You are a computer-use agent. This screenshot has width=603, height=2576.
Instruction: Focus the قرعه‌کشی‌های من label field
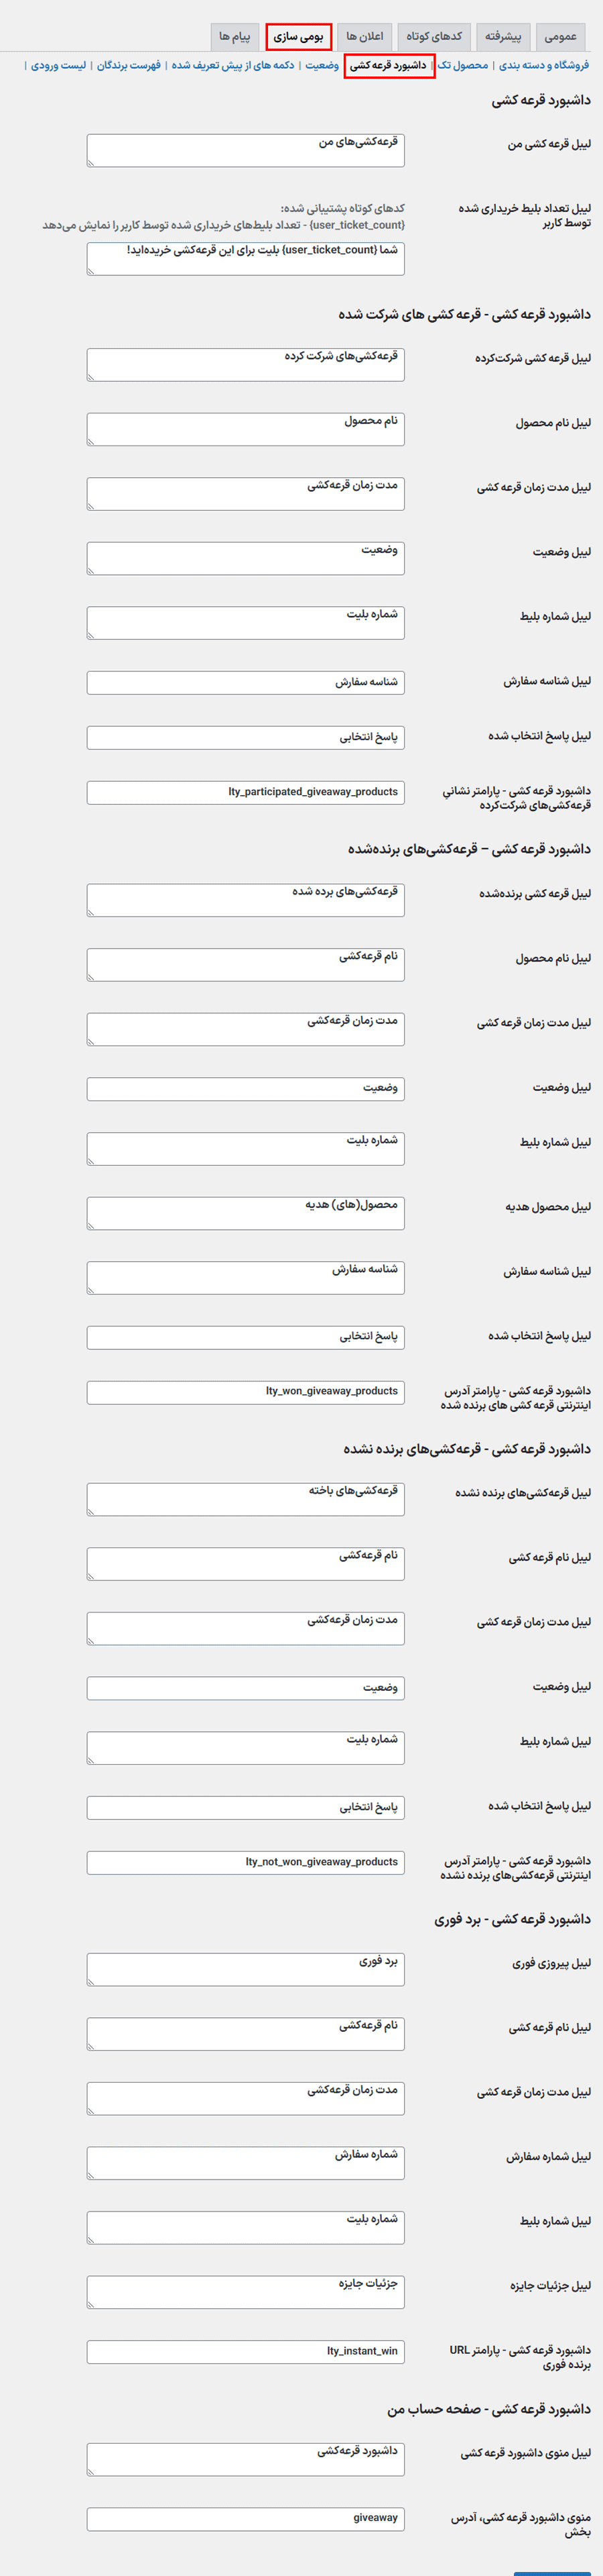coord(246,150)
